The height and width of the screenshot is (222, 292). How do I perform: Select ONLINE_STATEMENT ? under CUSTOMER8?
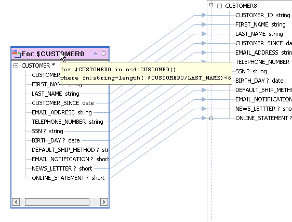coord(264,118)
